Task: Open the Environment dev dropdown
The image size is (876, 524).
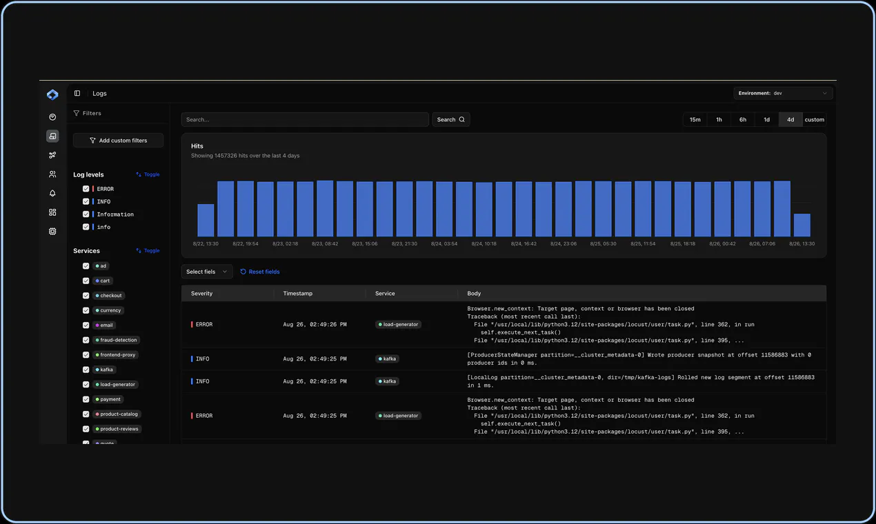Action: (783, 93)
